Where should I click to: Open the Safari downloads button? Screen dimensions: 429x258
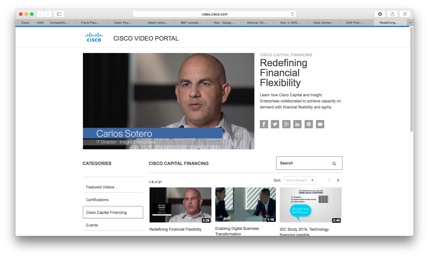[380, 14]
